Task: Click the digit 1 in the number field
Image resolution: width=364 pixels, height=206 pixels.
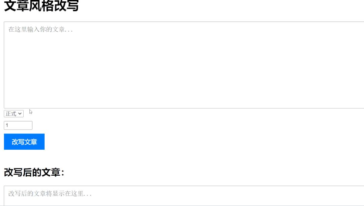Action: (x=7, y=125)
